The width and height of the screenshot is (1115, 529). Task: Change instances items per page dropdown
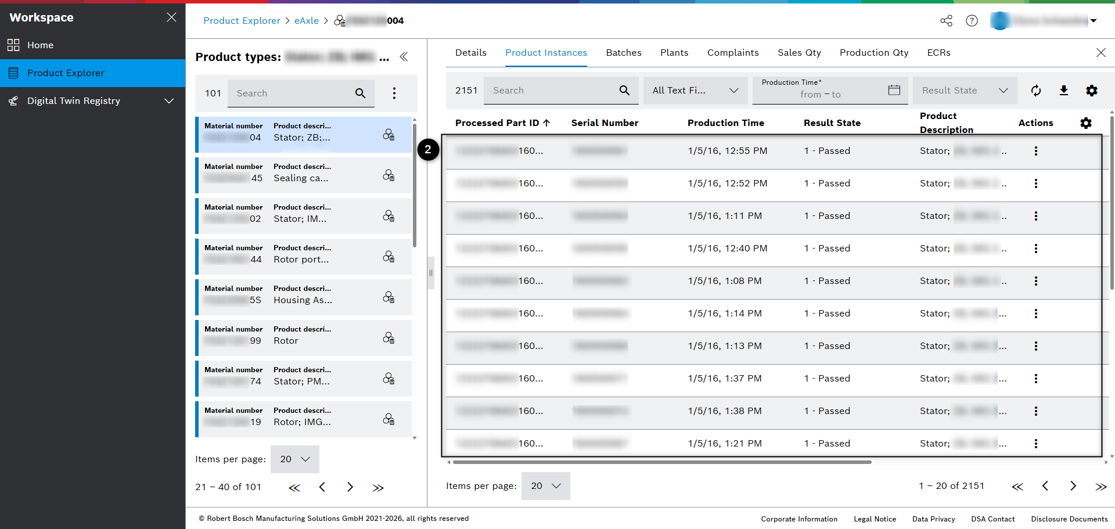pyautogui.click(x=546, y=486)
